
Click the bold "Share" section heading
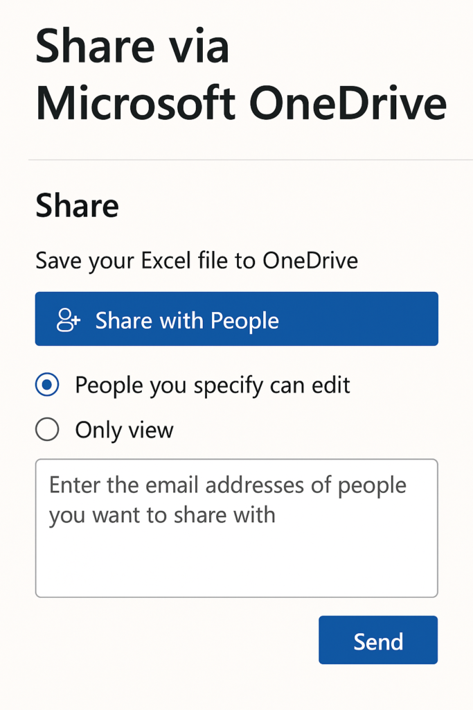[77, 206]
